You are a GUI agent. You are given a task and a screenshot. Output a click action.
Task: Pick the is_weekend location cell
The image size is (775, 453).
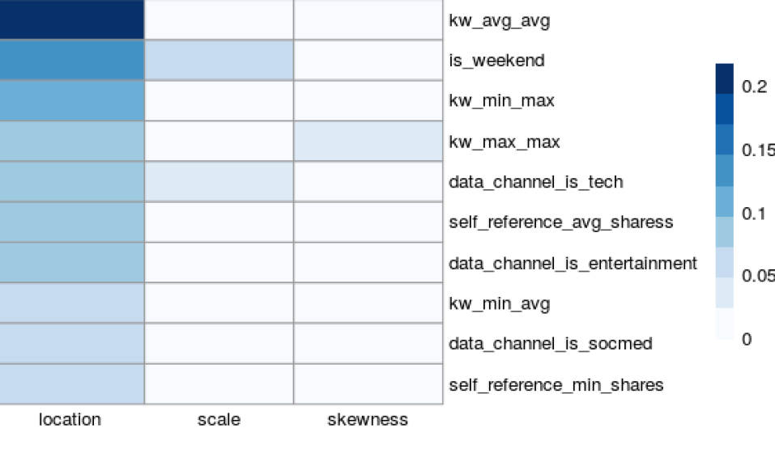click(71, 60)
